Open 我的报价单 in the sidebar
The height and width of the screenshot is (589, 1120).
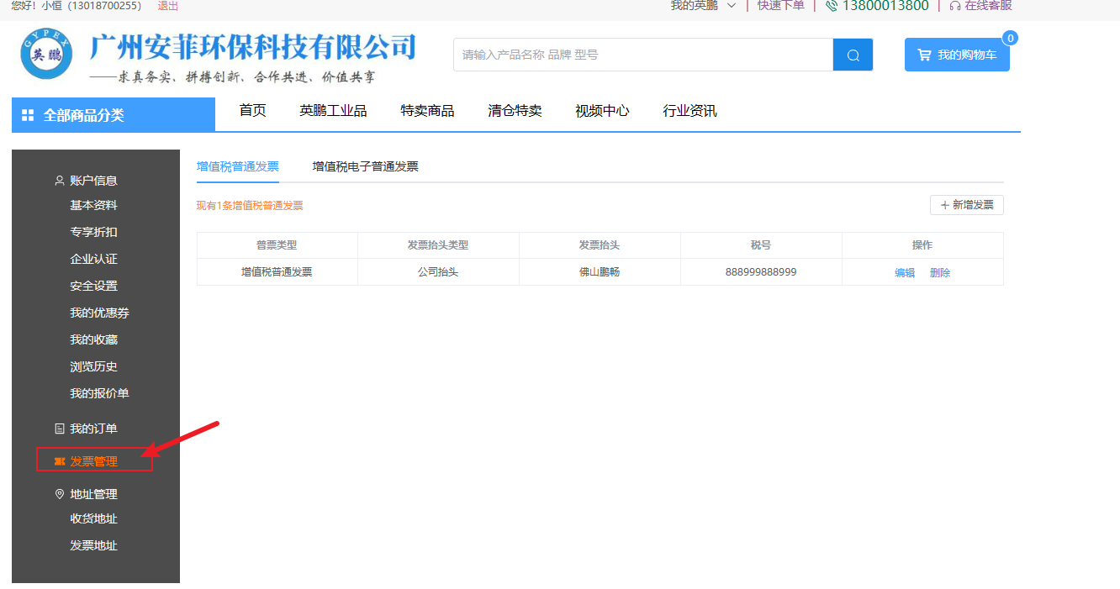(99, 393)
